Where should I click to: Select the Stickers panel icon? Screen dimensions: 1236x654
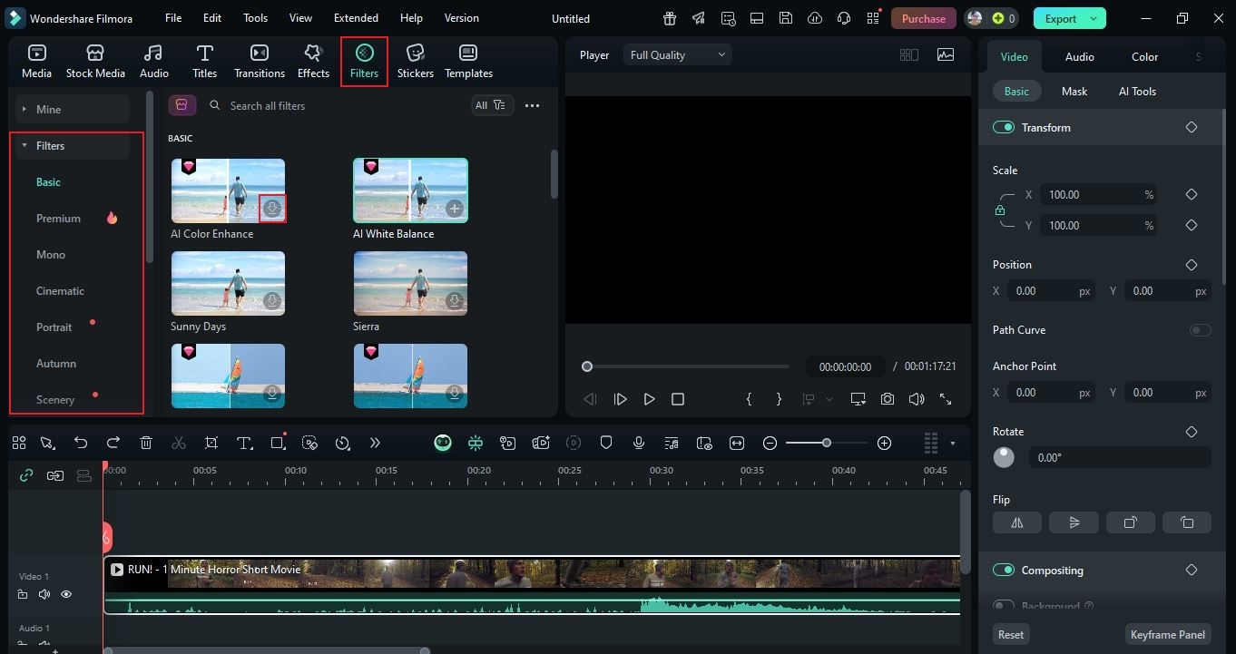pyautogui.click(x=415, y=61)
